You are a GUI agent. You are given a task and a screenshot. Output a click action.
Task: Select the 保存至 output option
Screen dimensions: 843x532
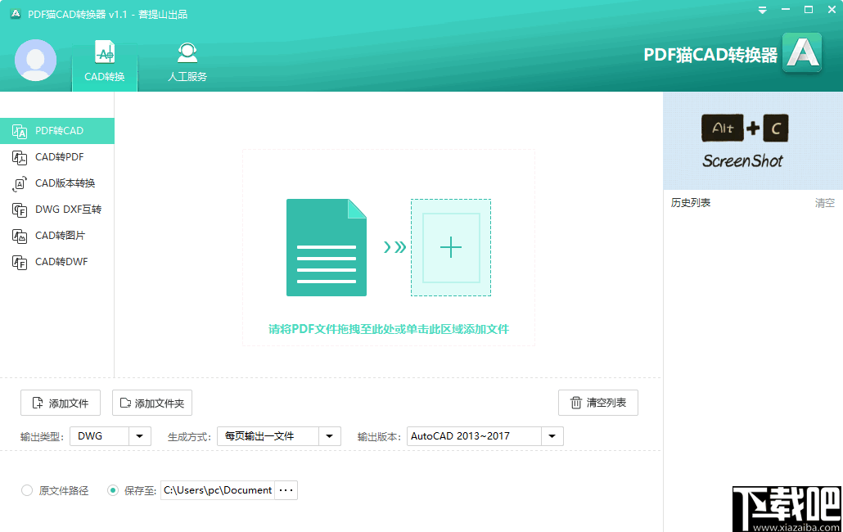(112, 490)
